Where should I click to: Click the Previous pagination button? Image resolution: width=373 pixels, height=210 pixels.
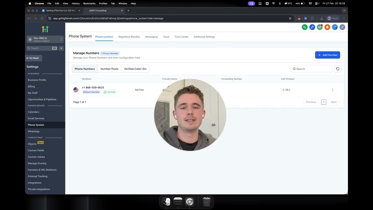(x=311, y=102)
